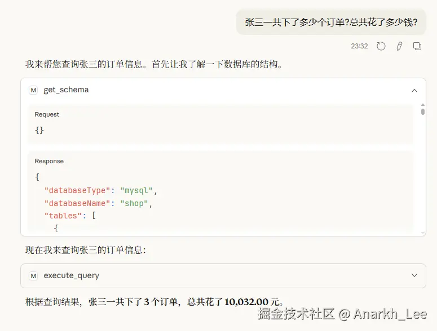Click the scrollbar up arrow in get_schema panel
This screenshot has height=331, width=437.
423,105
